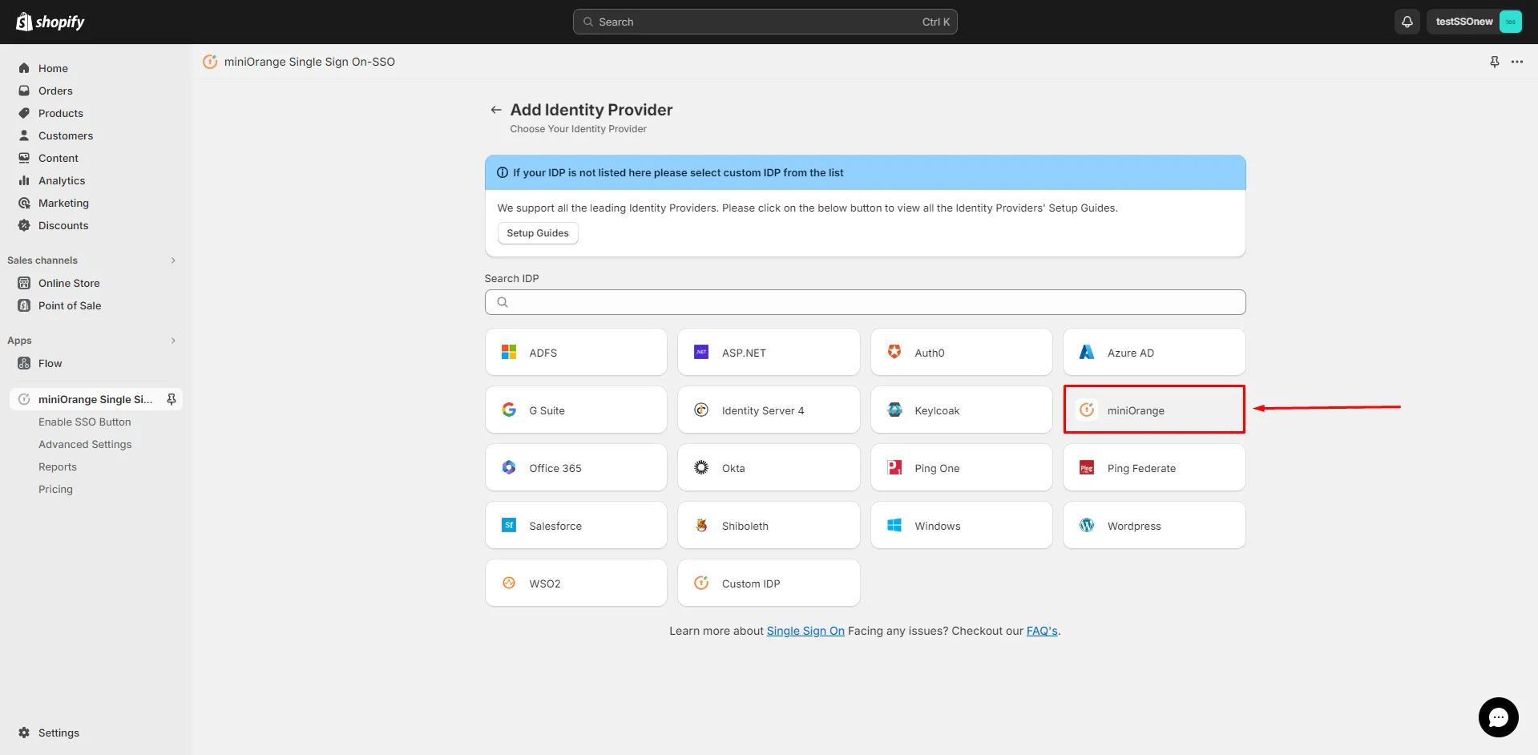Select the Identity Server 4 provider
This screenshot has width=1538, height=755.
769,410
